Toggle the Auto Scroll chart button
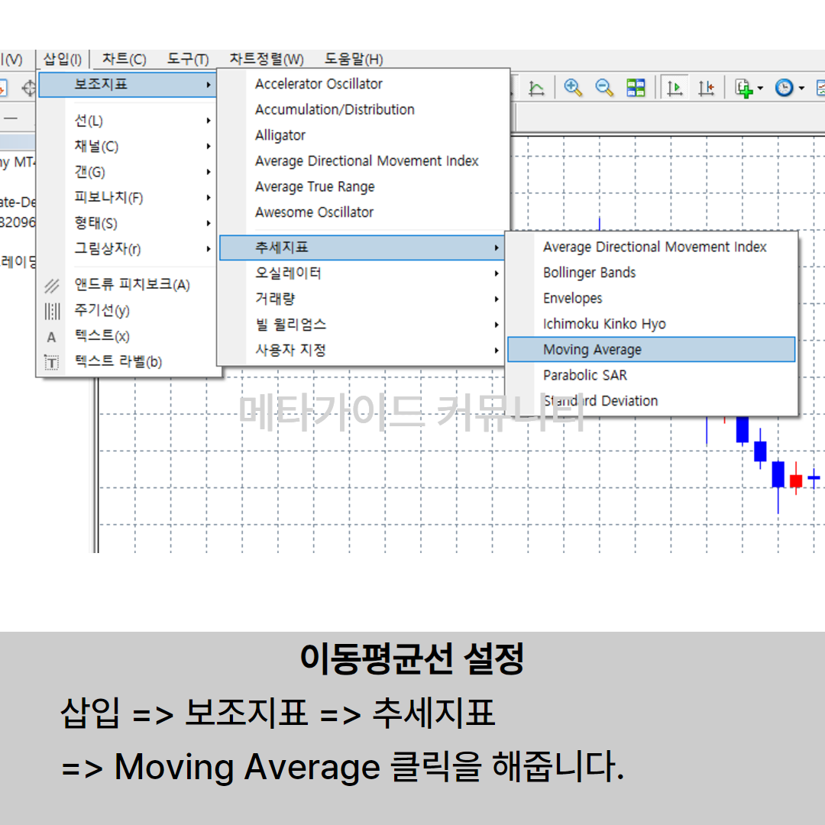The image size is (825, 825). (675, 89)
